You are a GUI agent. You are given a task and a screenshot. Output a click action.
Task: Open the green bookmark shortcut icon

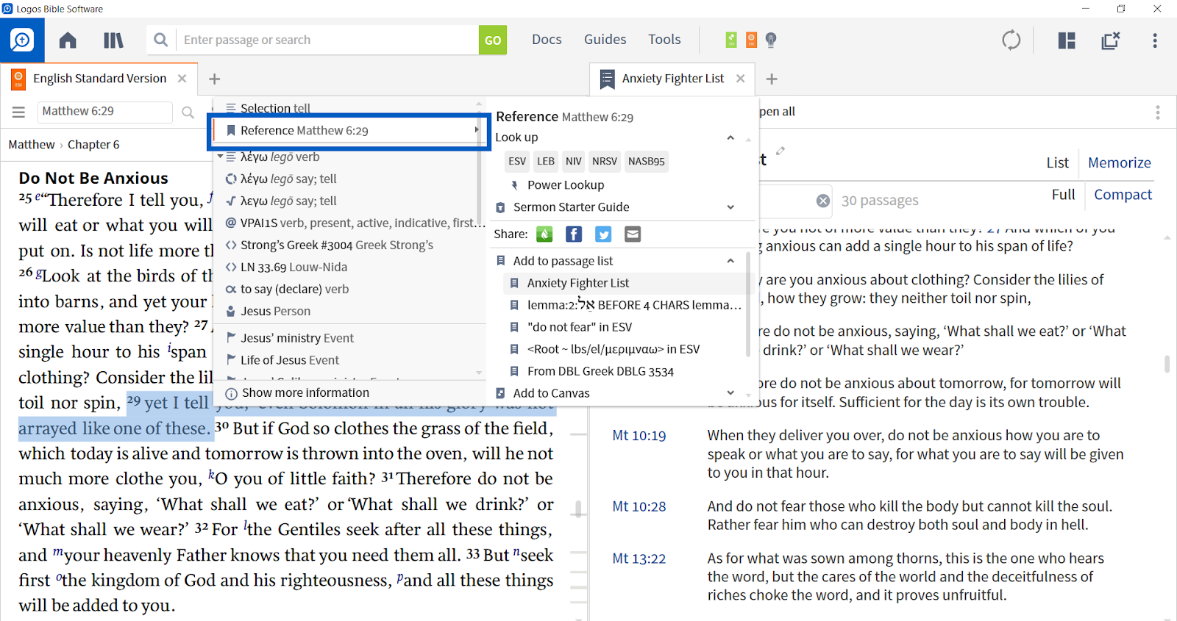pos(731,40)
